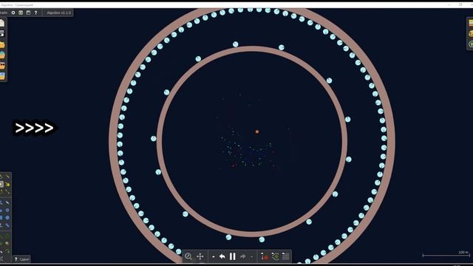
Task: Select the Box tool
Action: pos(1,217)
